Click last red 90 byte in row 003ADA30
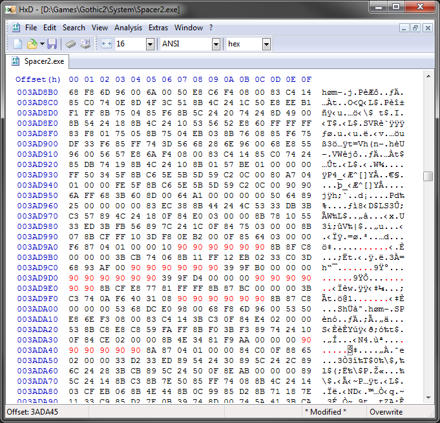The height and width of the screenshot is (423, 440). (x=306, y=340)
